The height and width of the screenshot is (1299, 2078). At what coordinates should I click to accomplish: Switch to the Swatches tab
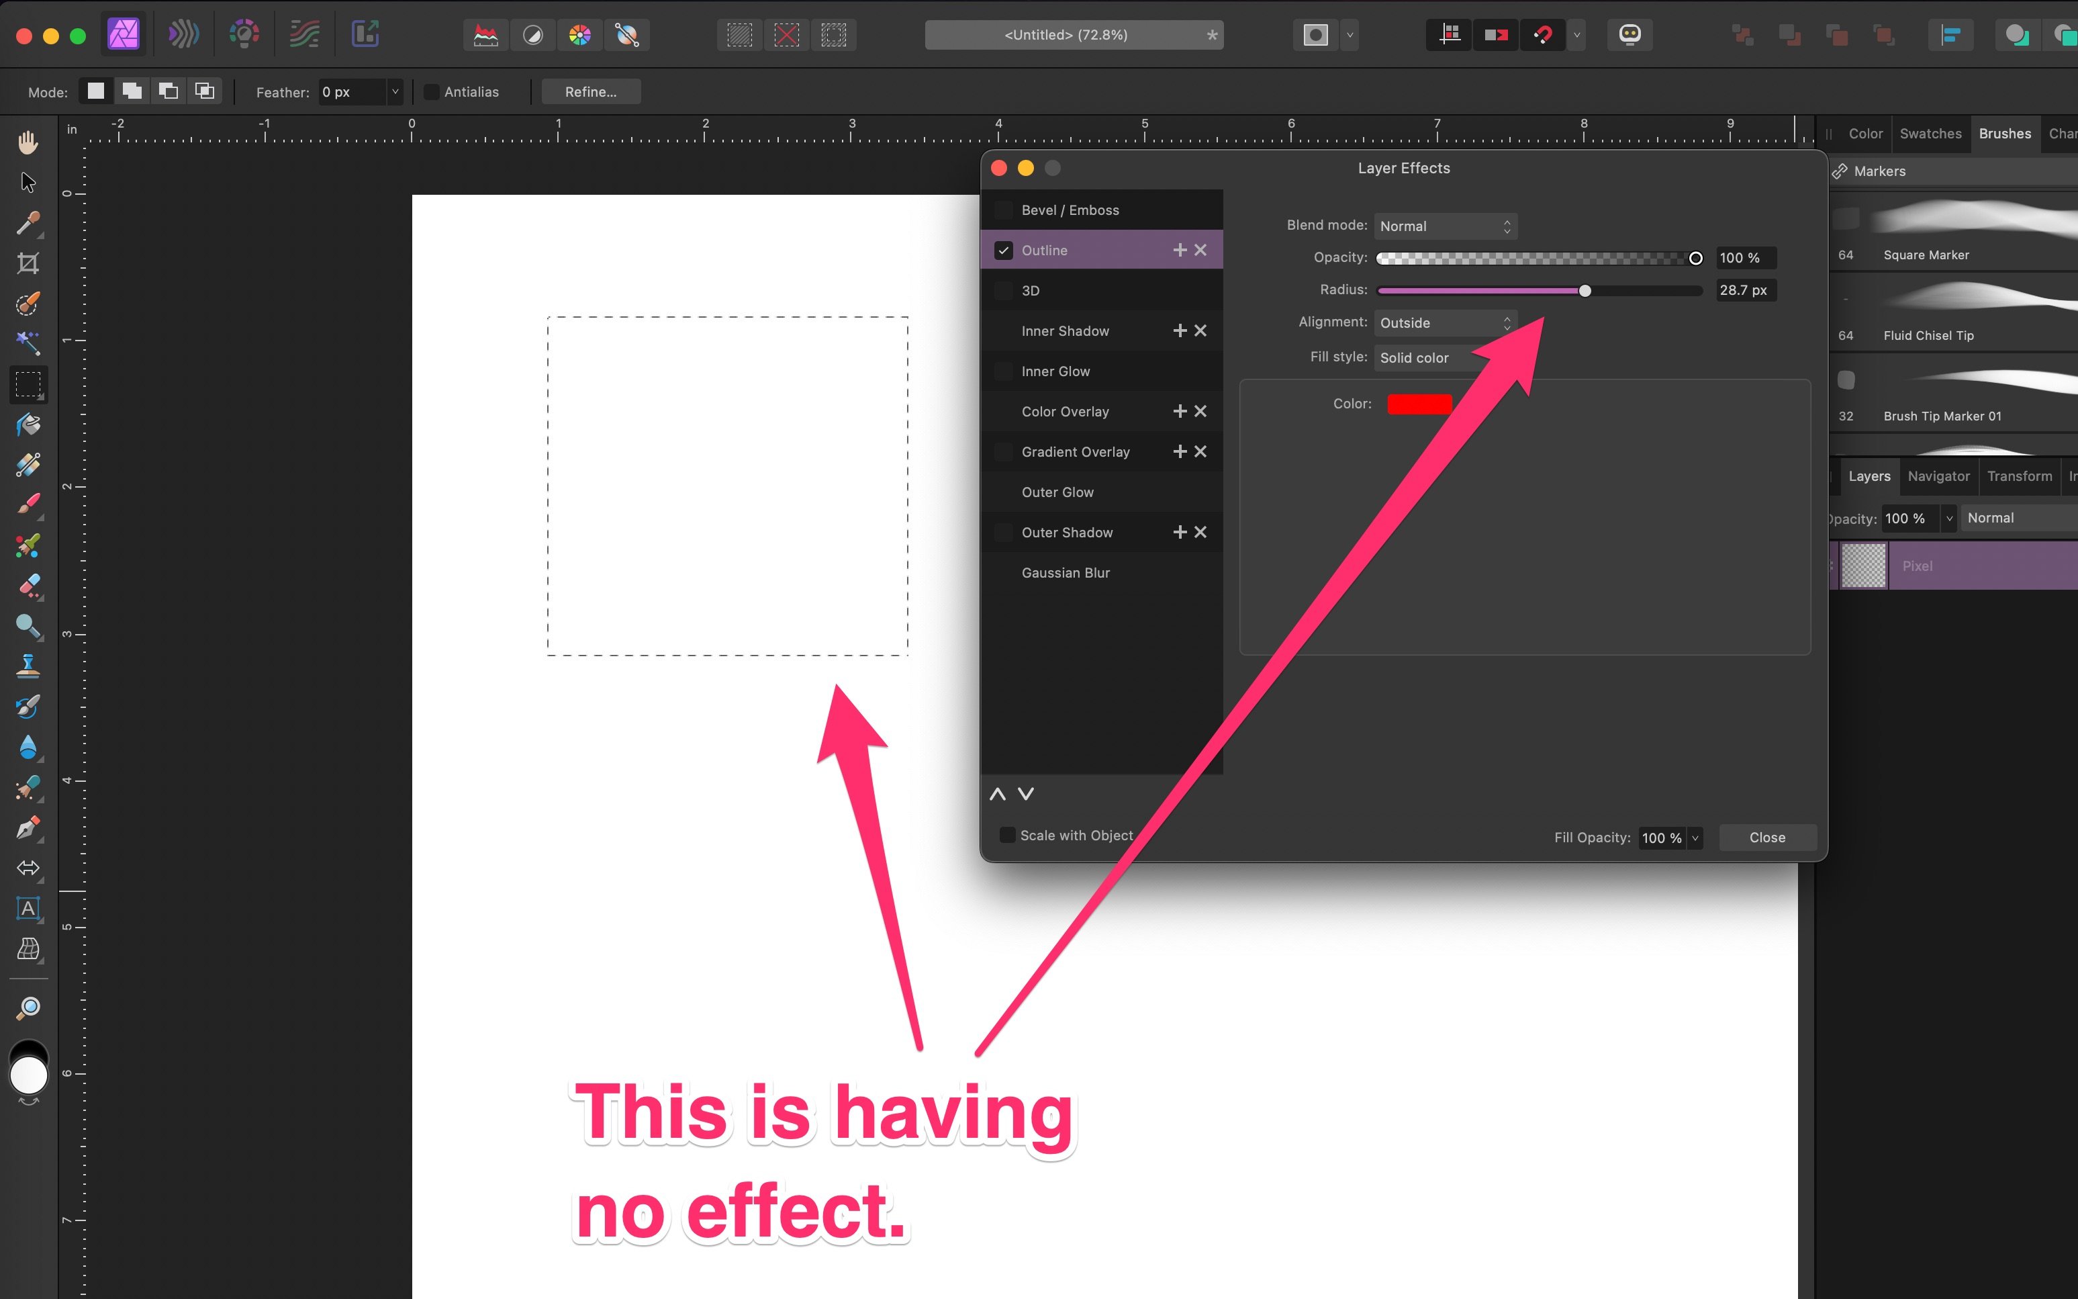1930,133
